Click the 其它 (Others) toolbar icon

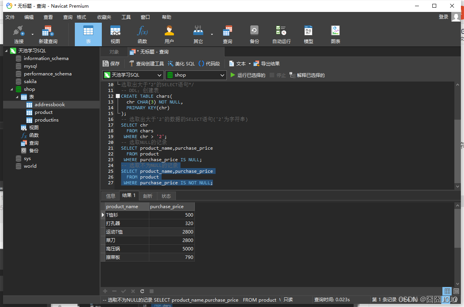(198, 35)
